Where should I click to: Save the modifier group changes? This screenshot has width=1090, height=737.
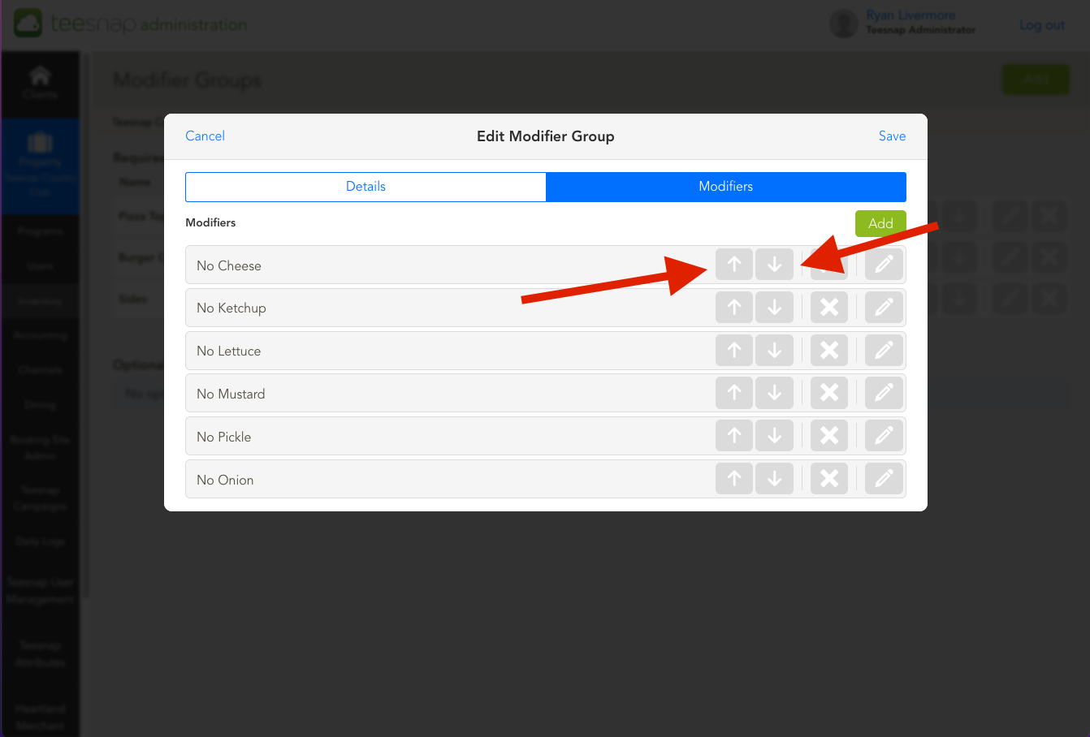(892, 136)
